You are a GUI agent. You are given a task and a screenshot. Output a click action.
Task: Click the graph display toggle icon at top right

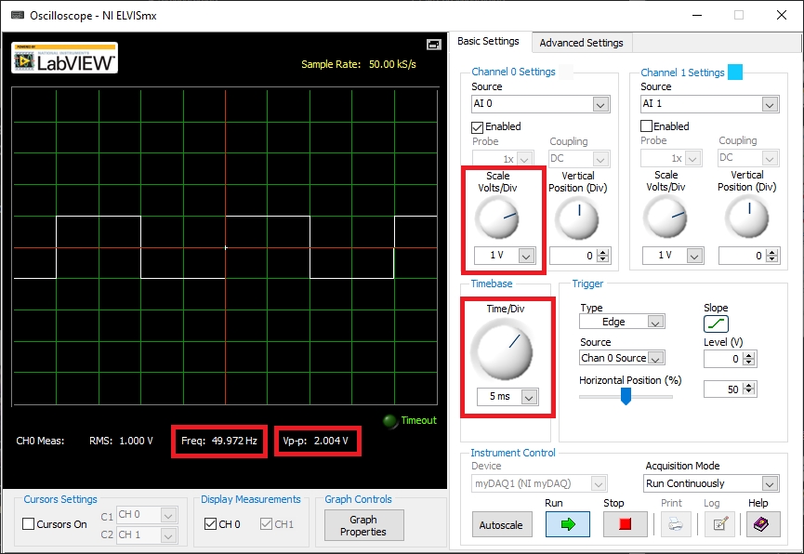coord(433,45)
